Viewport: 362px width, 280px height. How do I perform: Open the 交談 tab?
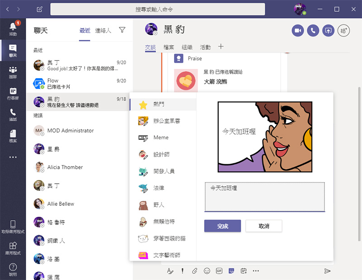coord(150,47)
